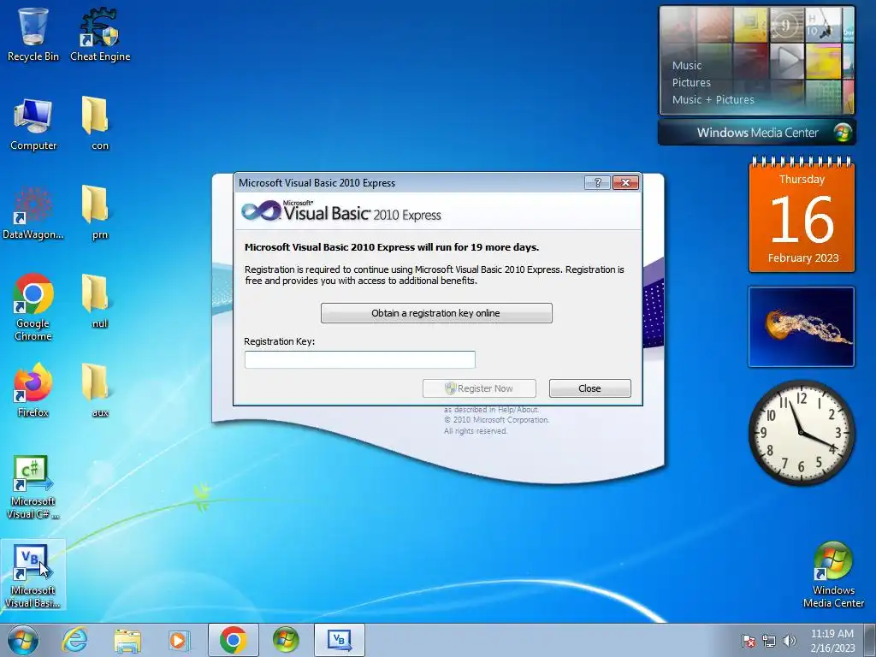Open the volume speaker tray icon
Image resolution: width=876 pixels, height=657 pixels.
pyautogui.click(x=790, y=641)
